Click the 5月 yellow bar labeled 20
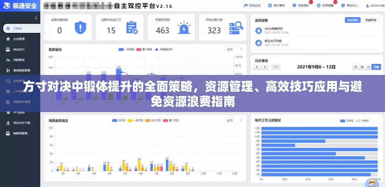 click(x=123, y=167)
